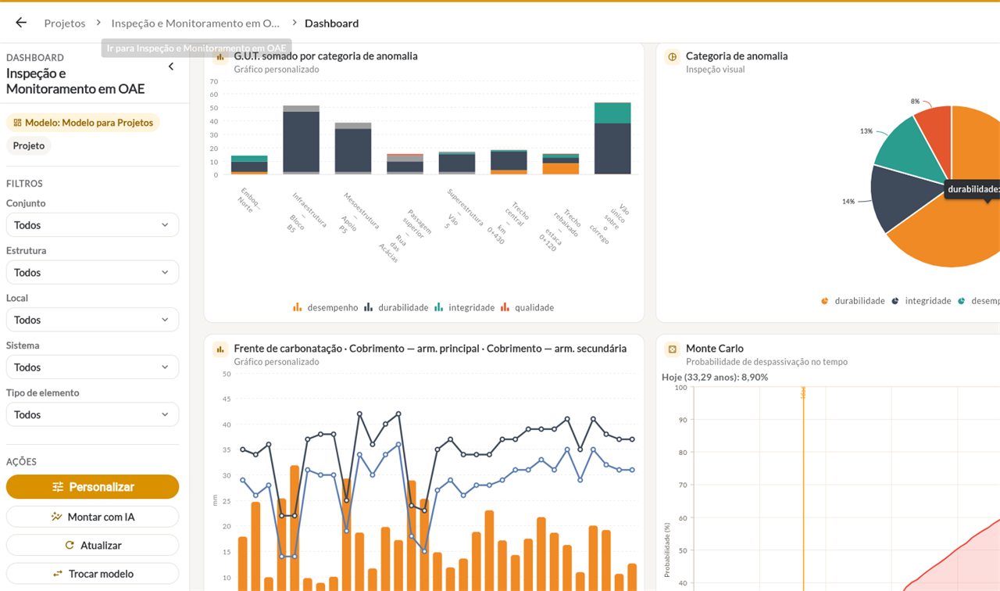Click the Personalizar button
This screenshot has width=1000, height=591.
point(92,487)
